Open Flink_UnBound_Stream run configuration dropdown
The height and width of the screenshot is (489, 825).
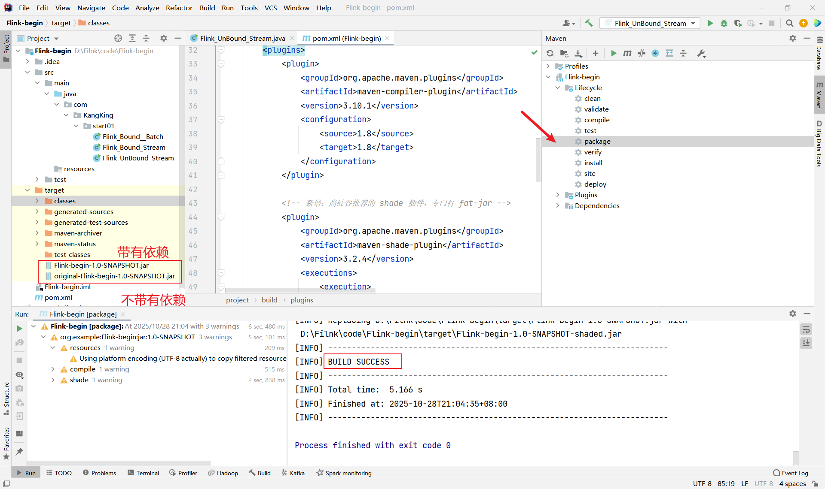tap(650, 23)
